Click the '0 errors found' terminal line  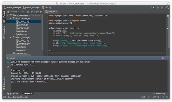click(19, 70)
